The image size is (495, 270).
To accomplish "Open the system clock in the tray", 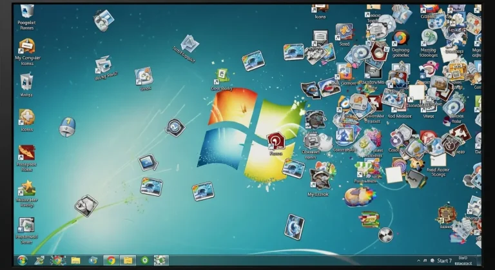I will 464,260.
